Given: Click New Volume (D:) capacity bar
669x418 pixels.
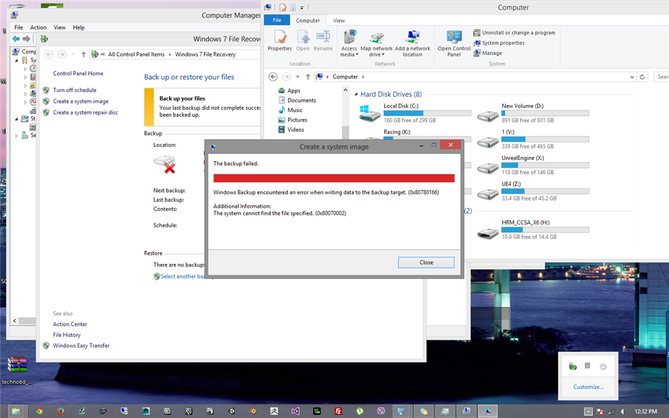Looking at the screenshot, I should [x=545, y=114].
